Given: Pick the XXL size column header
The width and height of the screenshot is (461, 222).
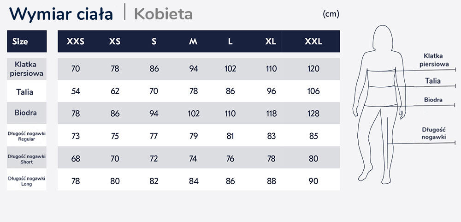Looking at the screenshot, I should tap(313, 42).
